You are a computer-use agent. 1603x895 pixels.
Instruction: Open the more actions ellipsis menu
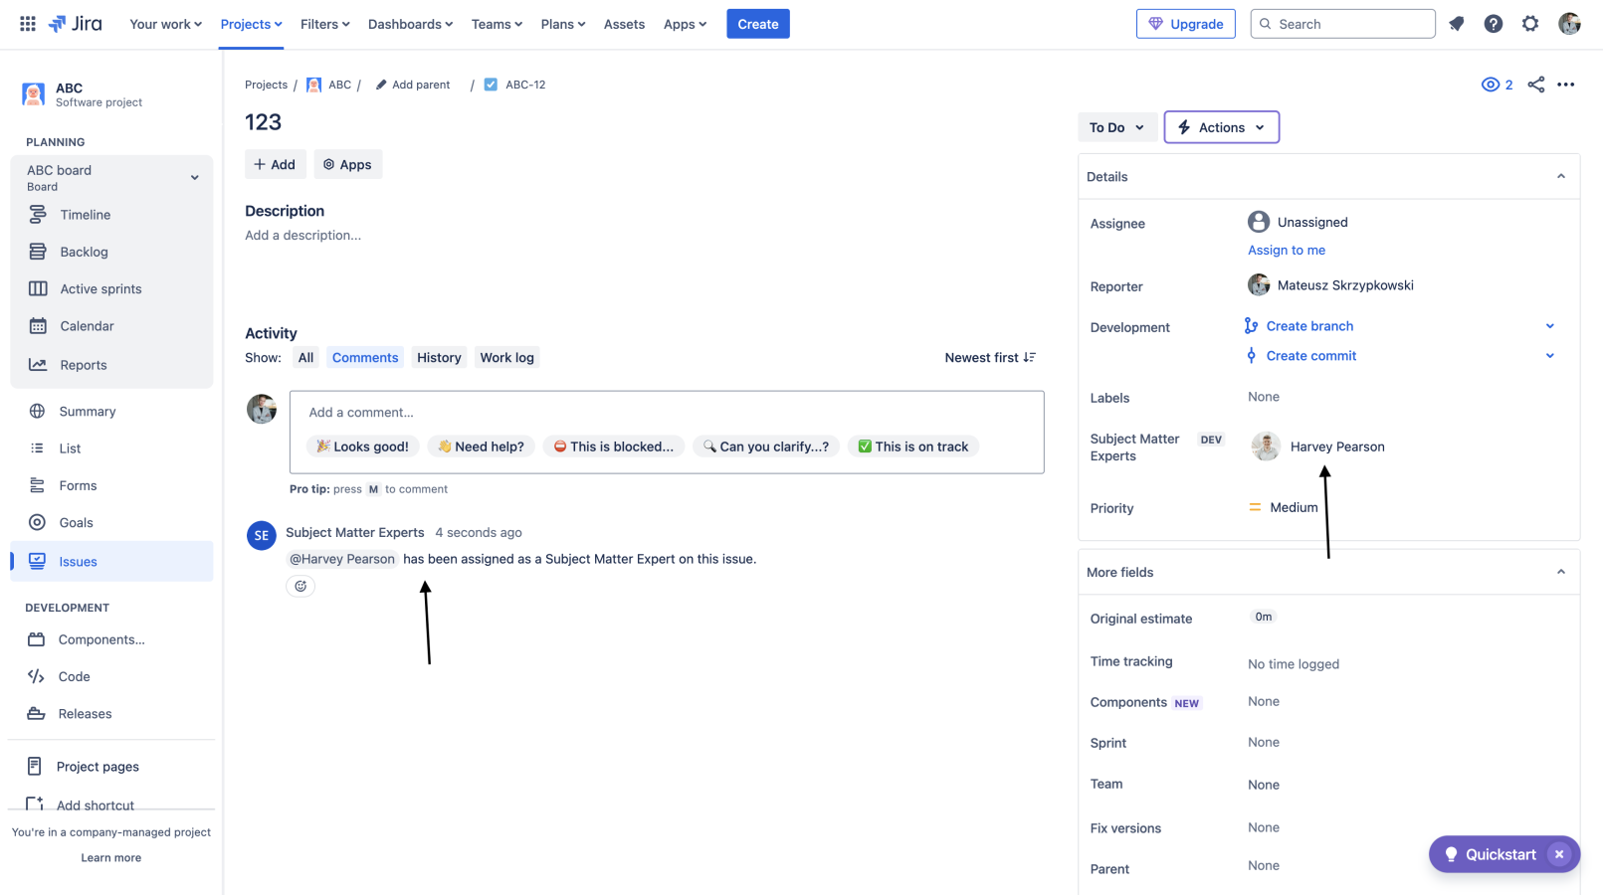click(1566, 85)
